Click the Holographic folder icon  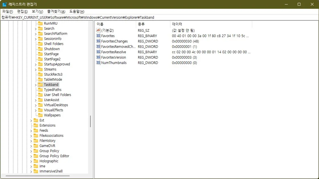36,161
